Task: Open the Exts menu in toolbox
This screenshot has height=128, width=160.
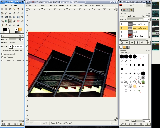Action: pos(10,5)
